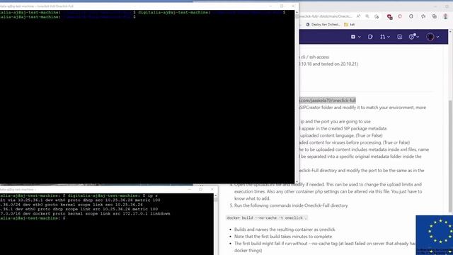453x255 pixels.
Task: Open the Deploy Xen Orchest... bookmark
Action: [323, 25]
